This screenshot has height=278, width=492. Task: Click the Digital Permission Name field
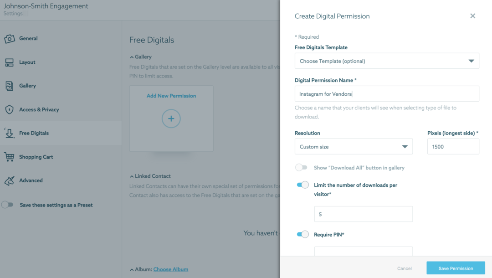coord(387,94)
